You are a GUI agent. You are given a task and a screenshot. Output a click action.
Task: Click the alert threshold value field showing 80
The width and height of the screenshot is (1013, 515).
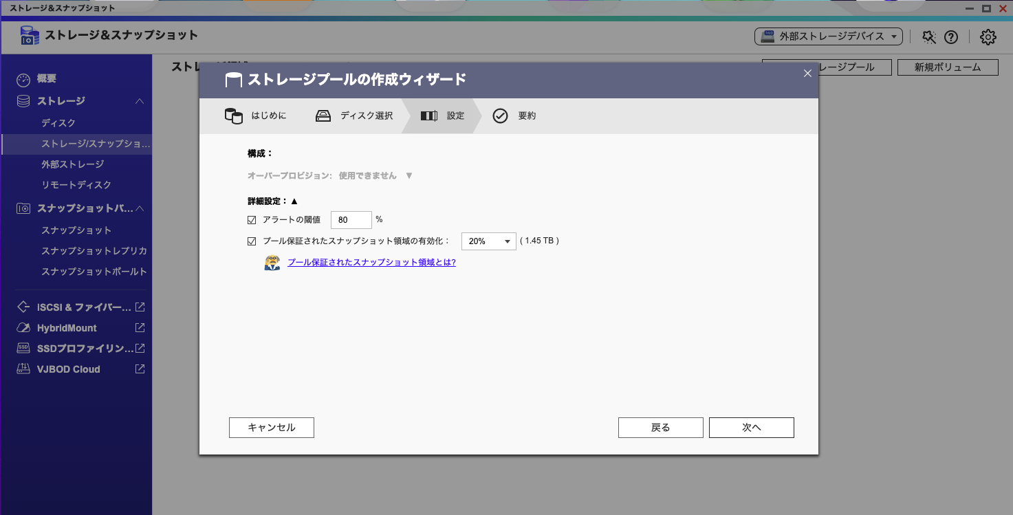[x=351, y=219]
